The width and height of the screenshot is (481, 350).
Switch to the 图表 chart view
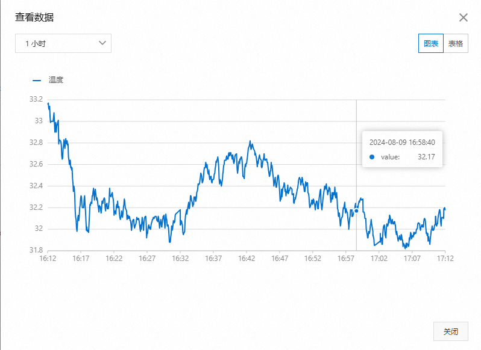pyautogui.click(x=431, y=43)
